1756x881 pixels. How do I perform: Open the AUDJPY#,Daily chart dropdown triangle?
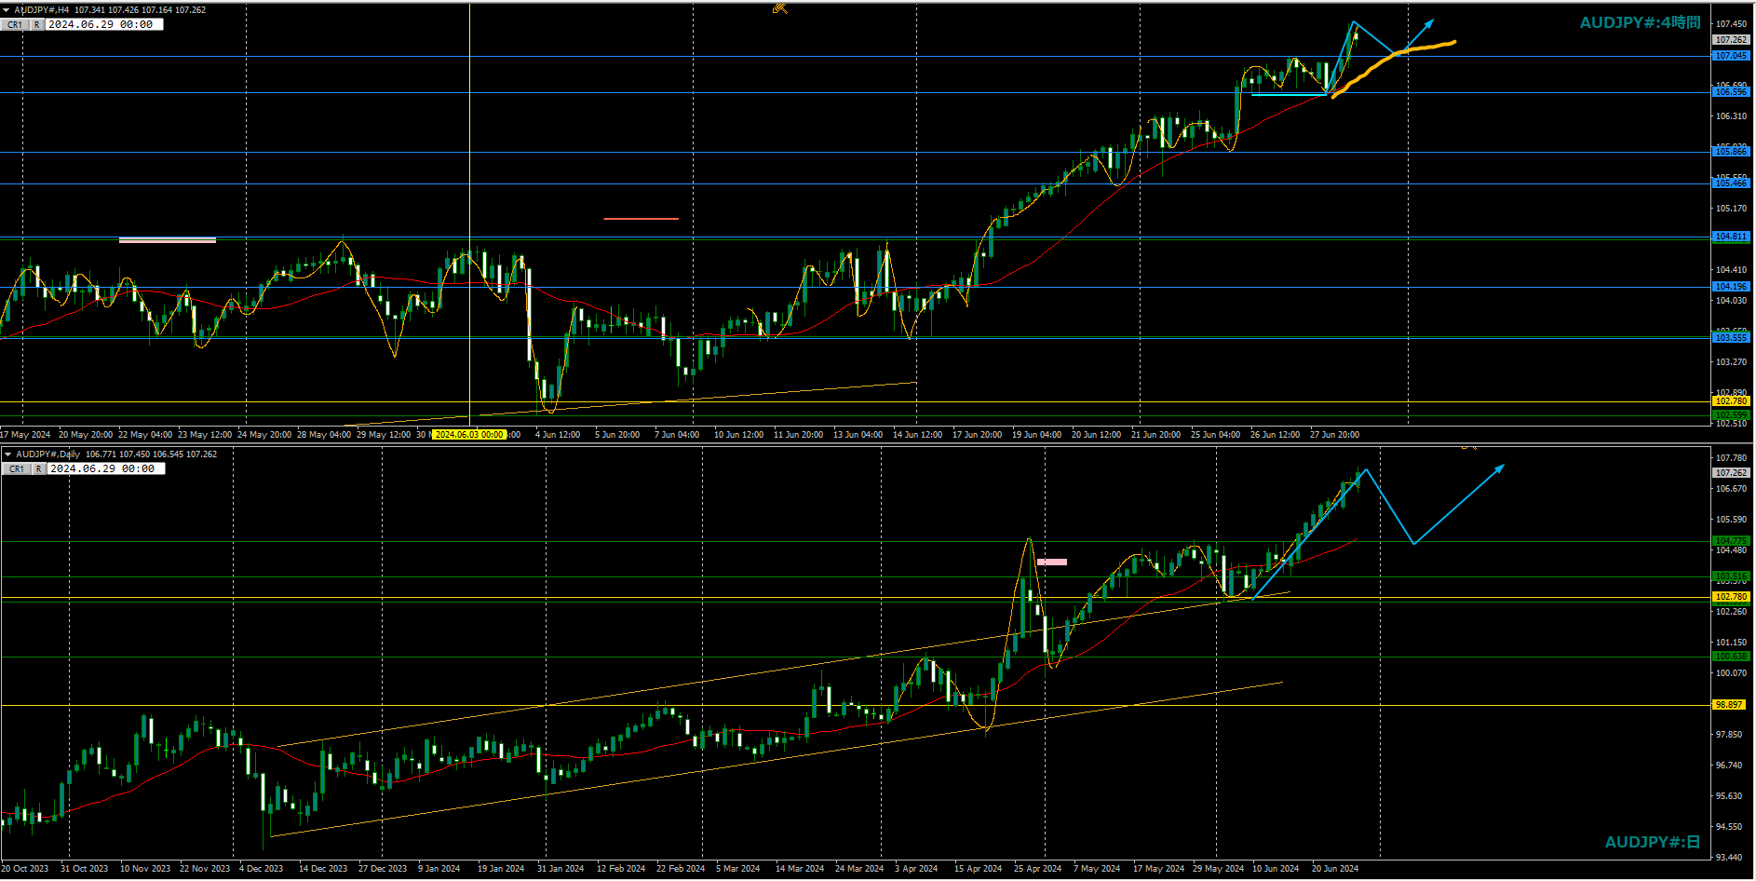(x=7, y=454)
